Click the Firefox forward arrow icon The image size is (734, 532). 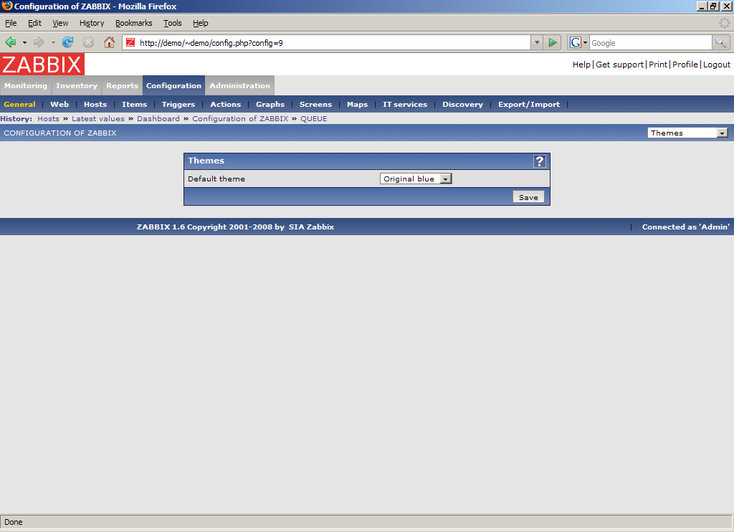[39, 42]
